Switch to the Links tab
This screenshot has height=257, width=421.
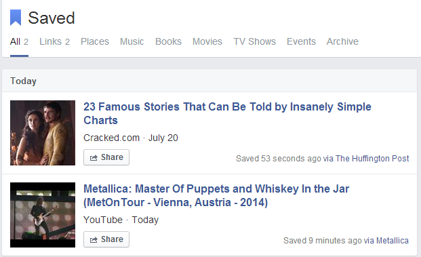(x=54, y=41)
